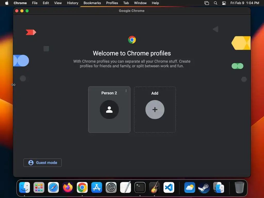Minimize the Chrome profiles window
This screenshot has width=264, height=198.
point(22,11)
